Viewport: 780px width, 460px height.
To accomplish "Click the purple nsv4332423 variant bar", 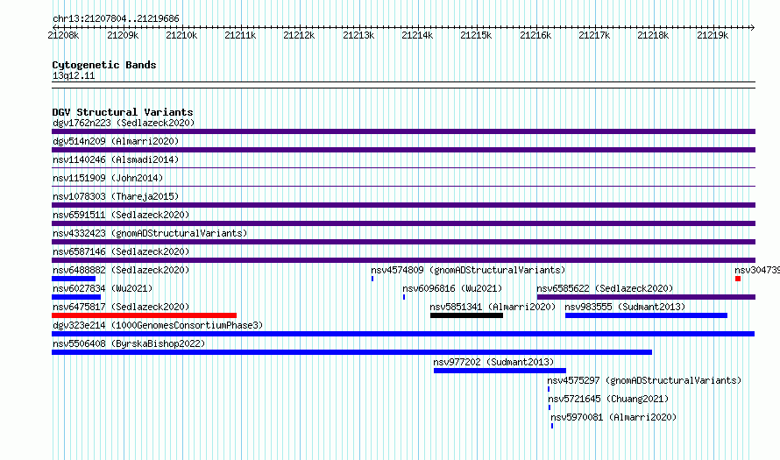I will (x=403, y=242).
